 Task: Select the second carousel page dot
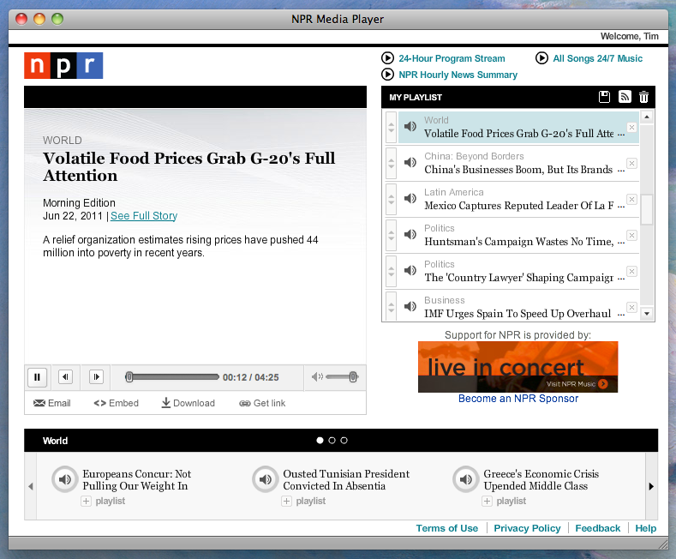point(332,441)
